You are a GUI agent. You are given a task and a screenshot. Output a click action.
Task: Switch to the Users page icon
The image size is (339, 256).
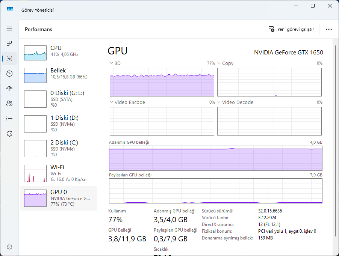pyautogui.click(x=9, y=104)
